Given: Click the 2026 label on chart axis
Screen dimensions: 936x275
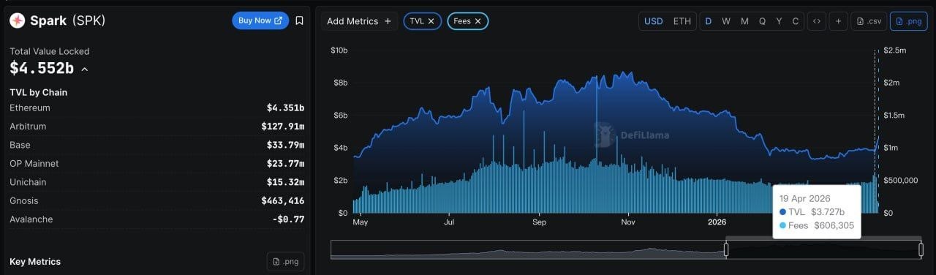Looking at the screenshot, I should coord(717,222).
